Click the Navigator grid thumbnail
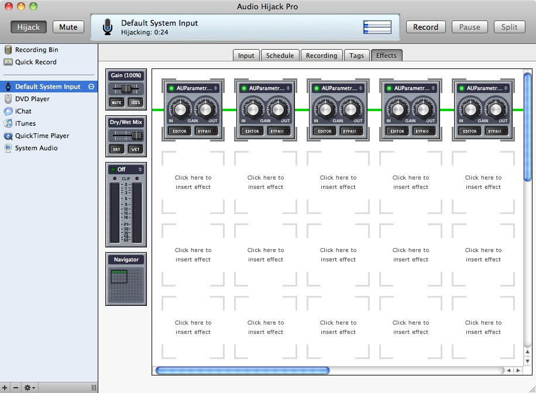Viewport: 536px width, 393px height. tap(126, 284)
